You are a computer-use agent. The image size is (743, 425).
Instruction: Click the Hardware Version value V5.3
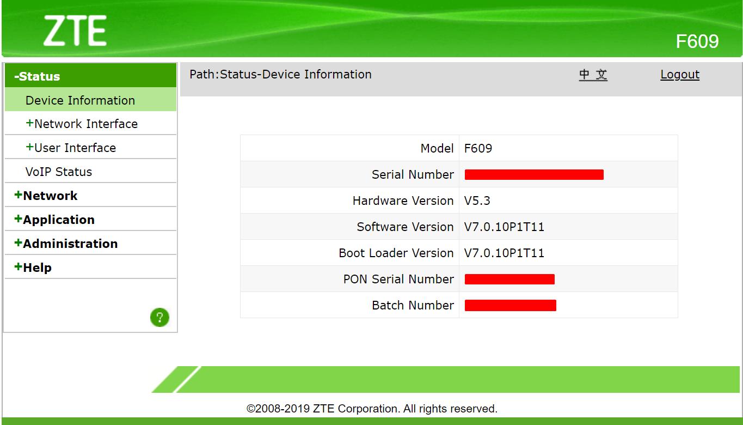[x=477, y=201]
